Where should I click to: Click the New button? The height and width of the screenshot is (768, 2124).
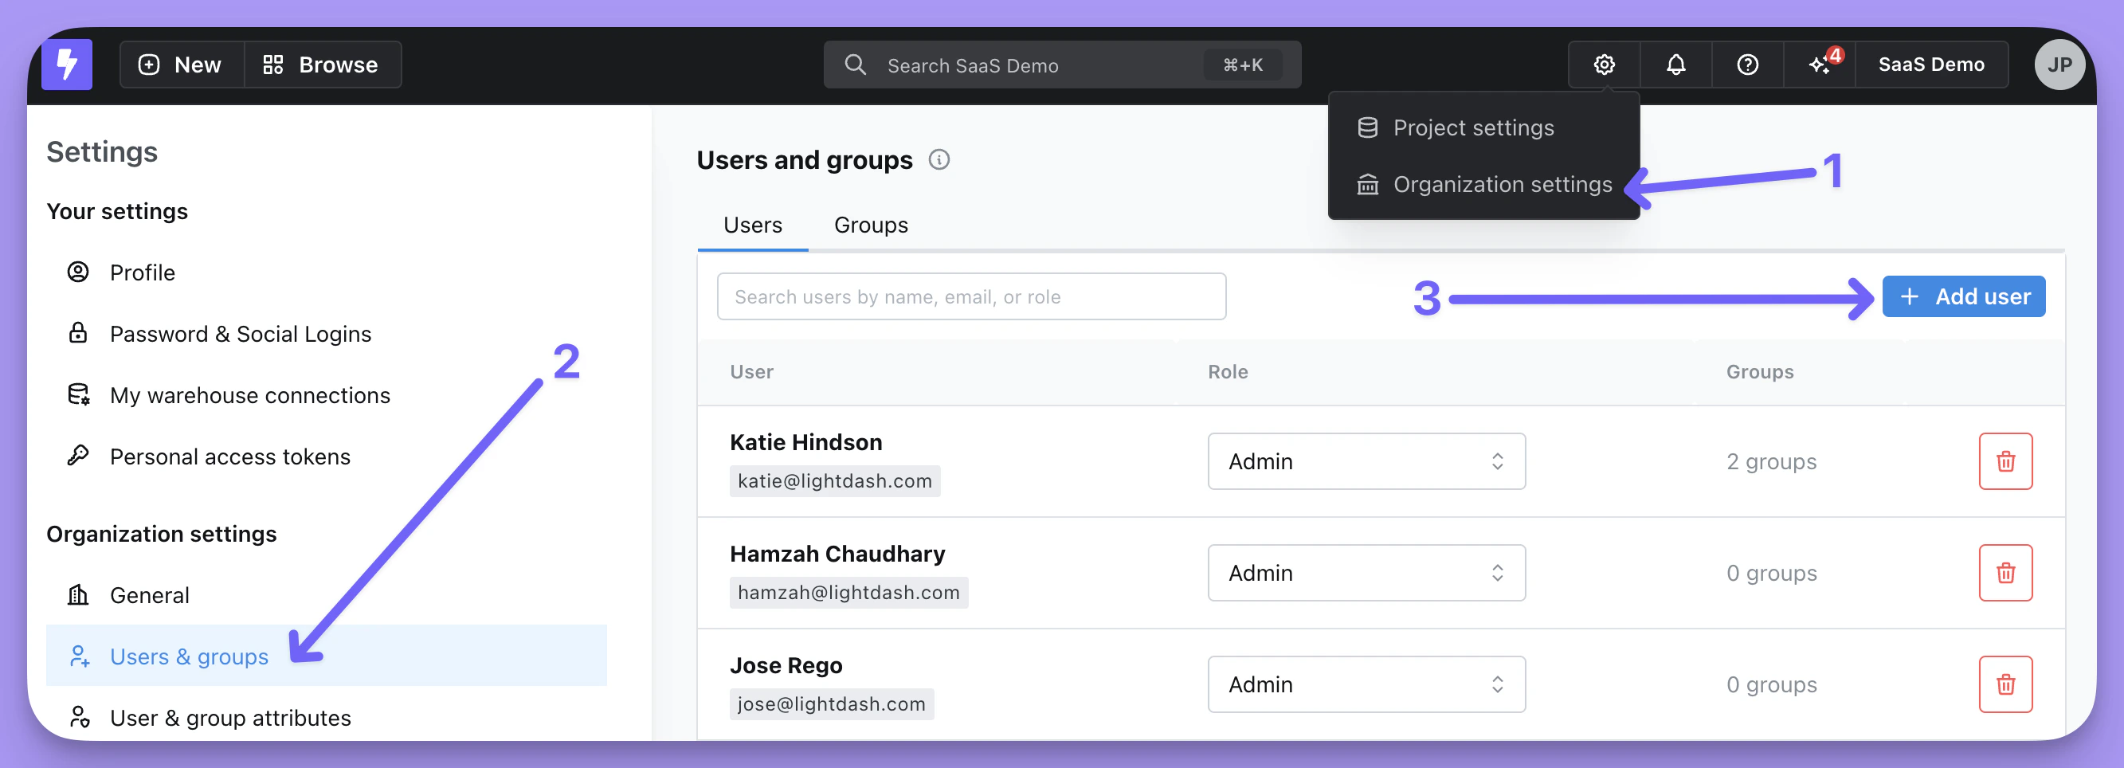(182, 65)
